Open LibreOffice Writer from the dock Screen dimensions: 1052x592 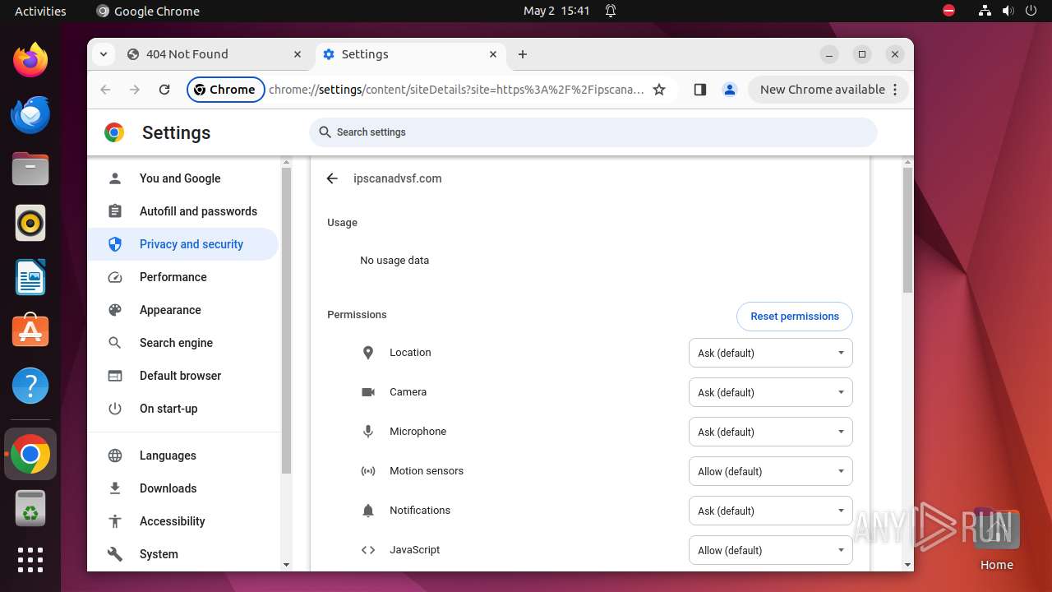30,277
